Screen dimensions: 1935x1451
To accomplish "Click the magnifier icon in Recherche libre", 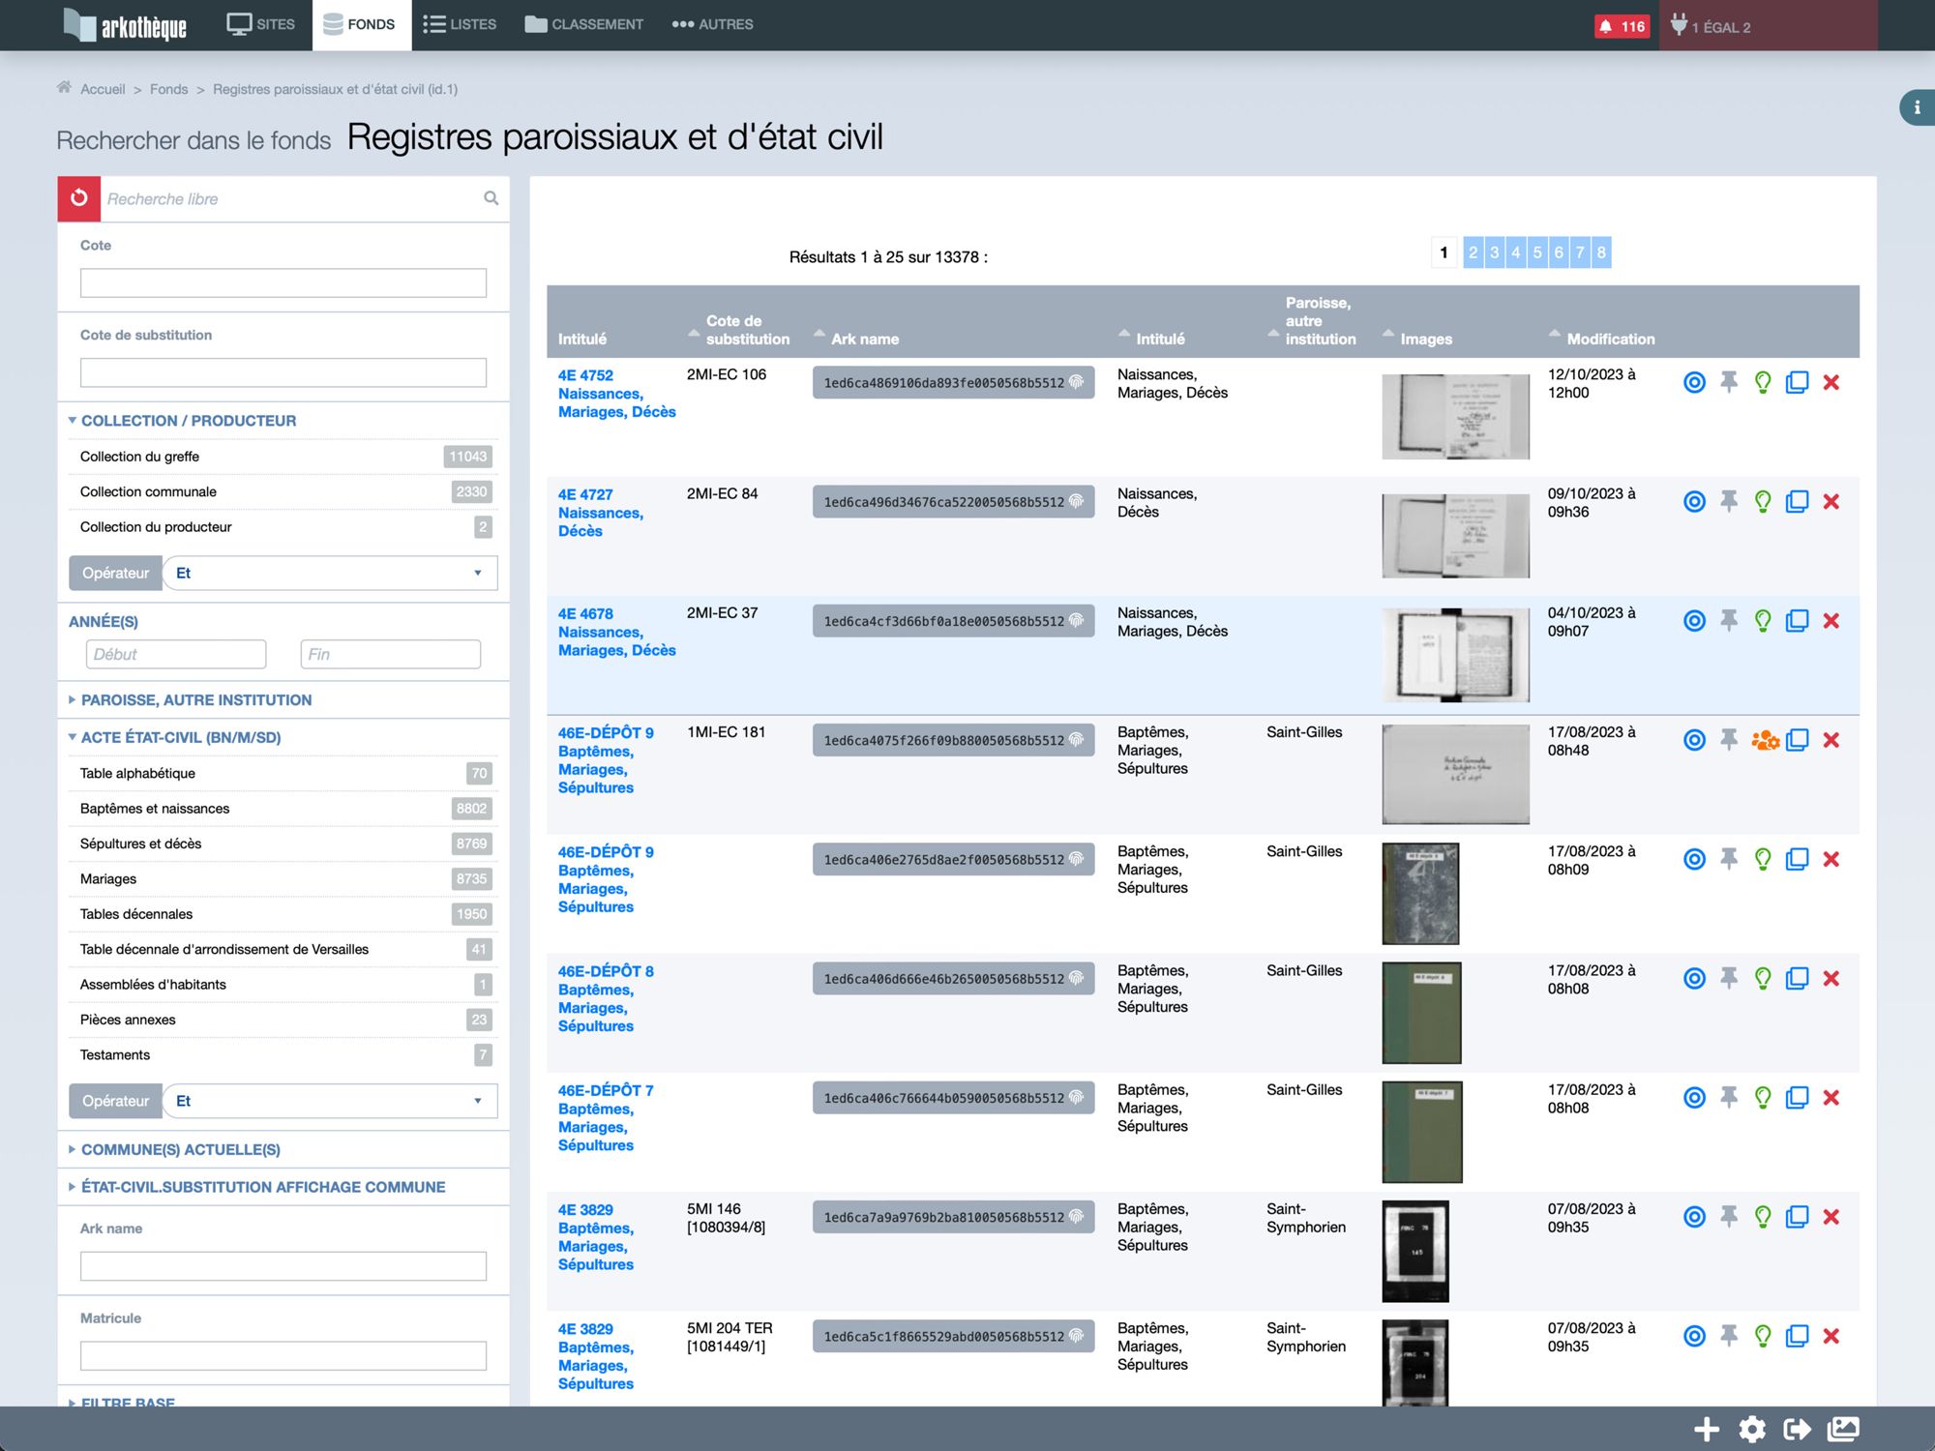I will 491,198.
